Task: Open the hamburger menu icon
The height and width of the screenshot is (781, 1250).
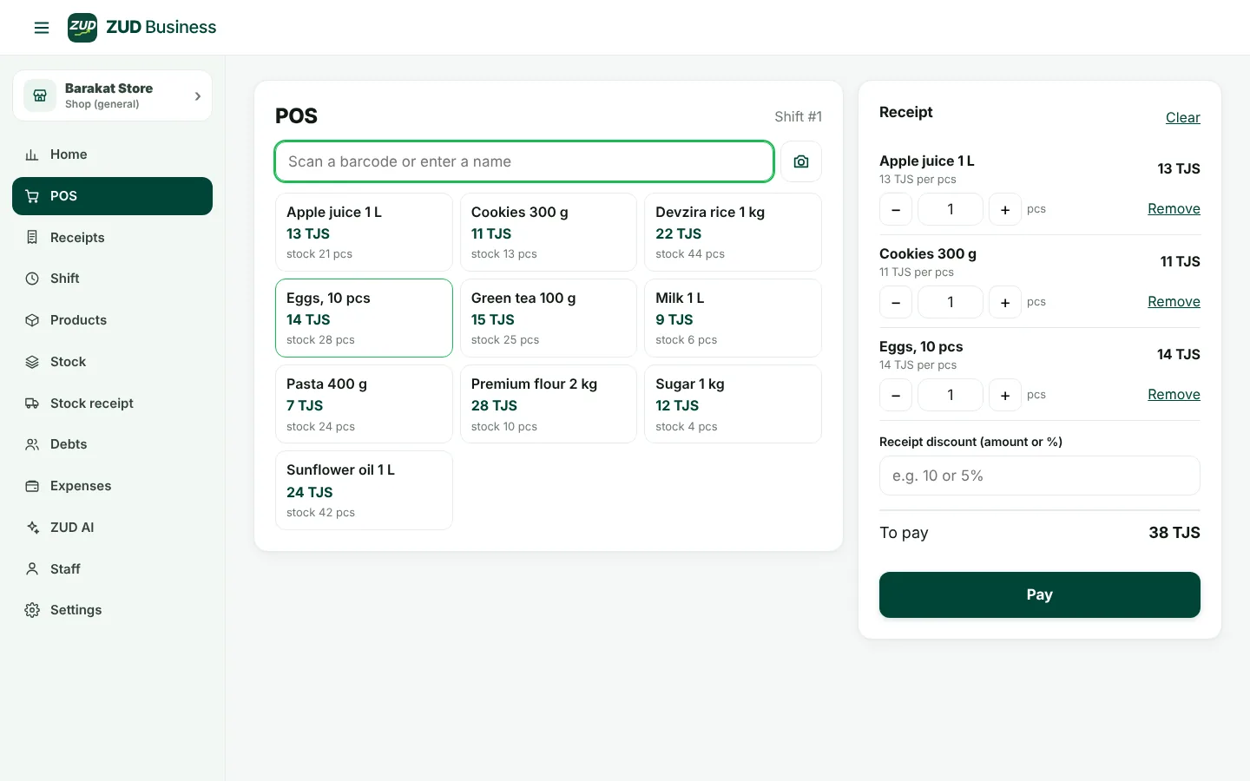Action: click(42, 28)
